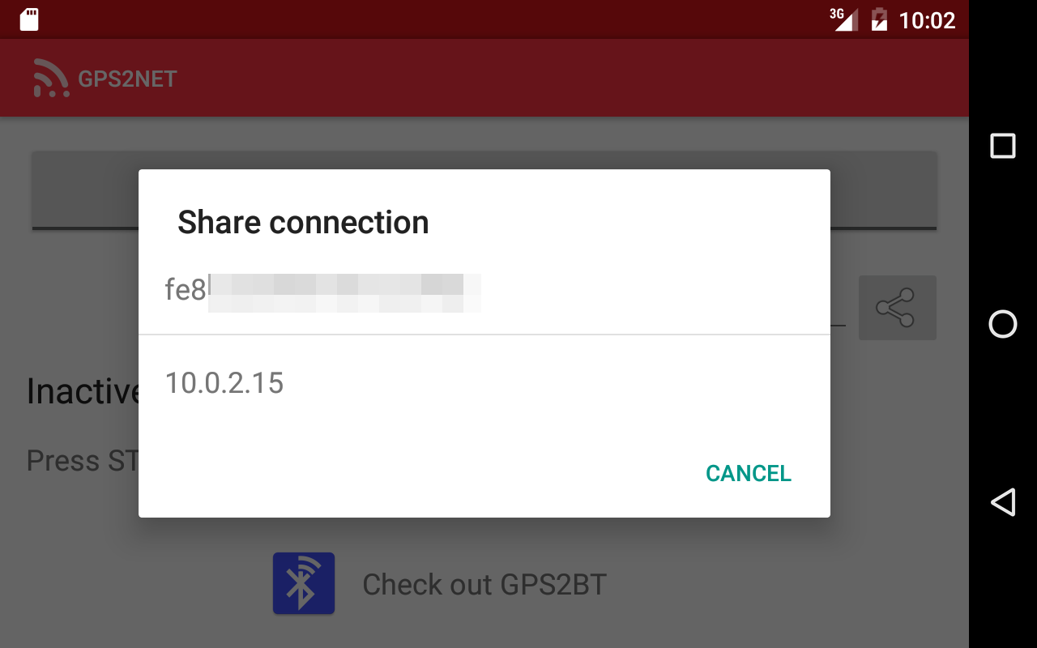Screen dimensions: 1037x648
Task: Tap the Android back triangle button
Action: pyautogui.click(x=1003, y=502)
